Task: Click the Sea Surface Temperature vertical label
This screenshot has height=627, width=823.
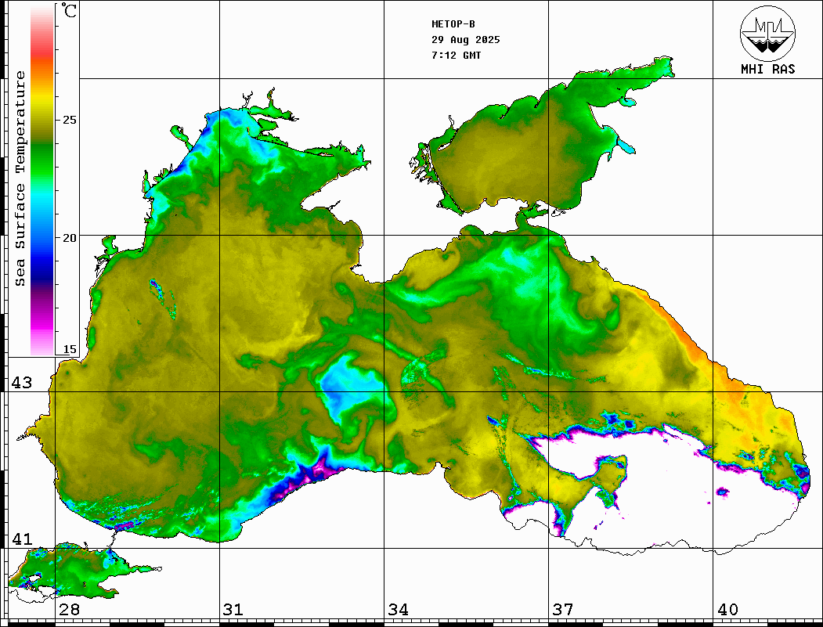Action: pyautogui.click(x=20, y=178)
